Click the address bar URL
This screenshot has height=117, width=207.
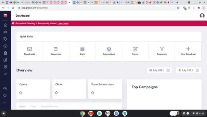pyautogui.click(x=35, y=8)
